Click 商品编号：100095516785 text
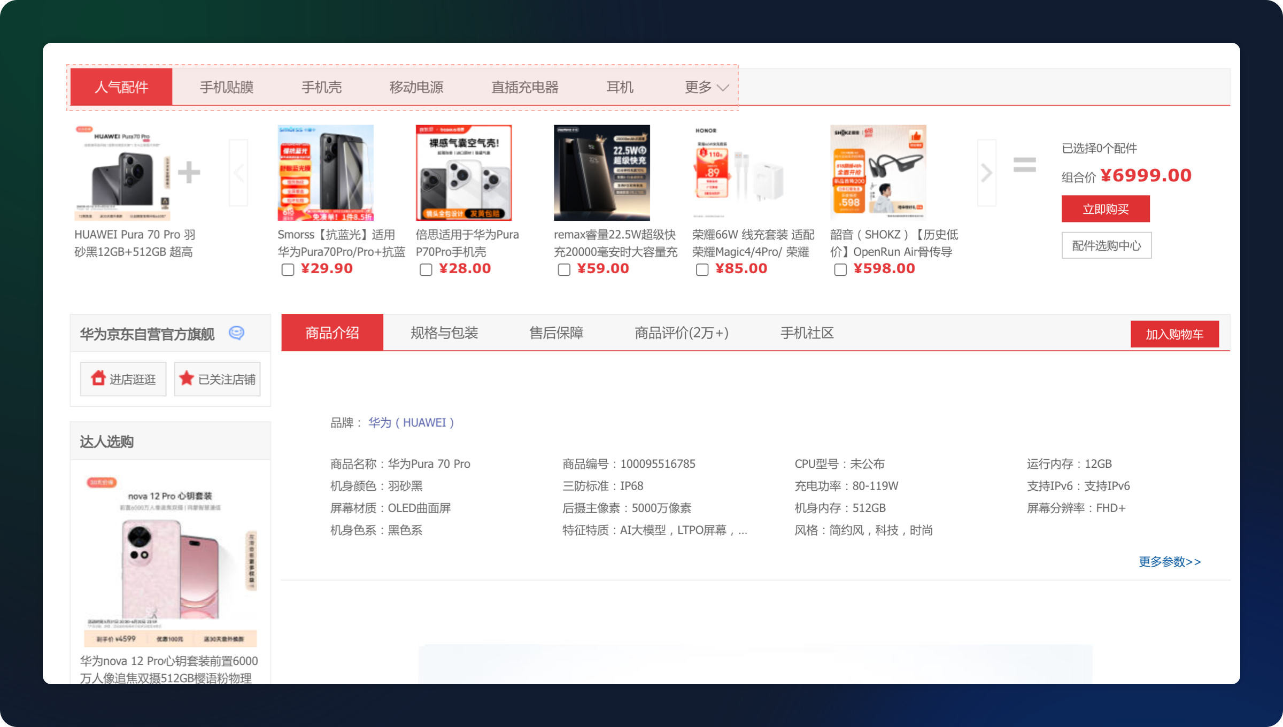This screenshot has height=727, width=1283. point(629,463)
